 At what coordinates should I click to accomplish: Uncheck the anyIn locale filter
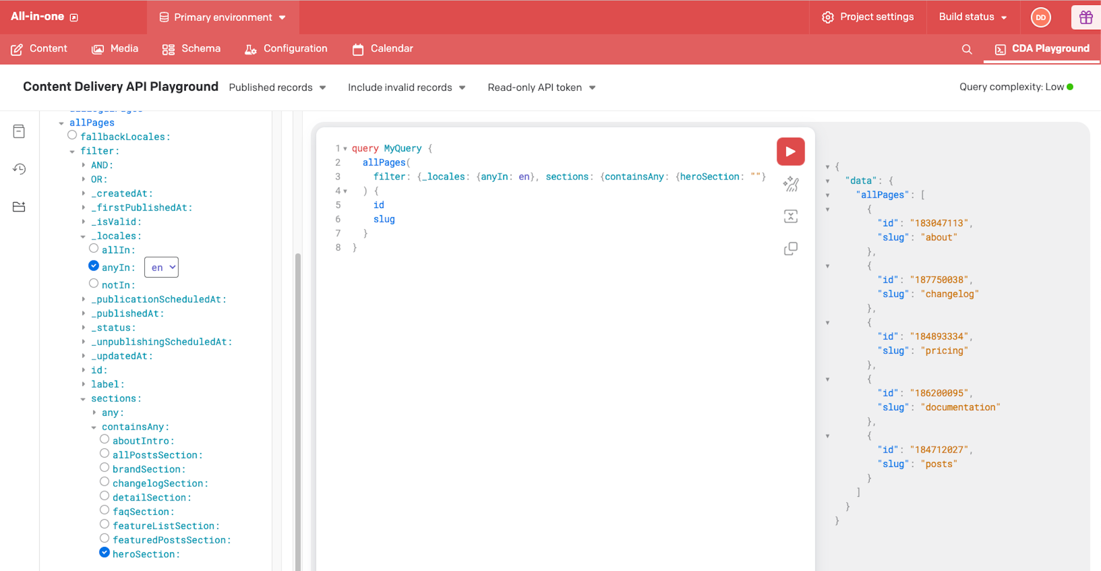94,266
